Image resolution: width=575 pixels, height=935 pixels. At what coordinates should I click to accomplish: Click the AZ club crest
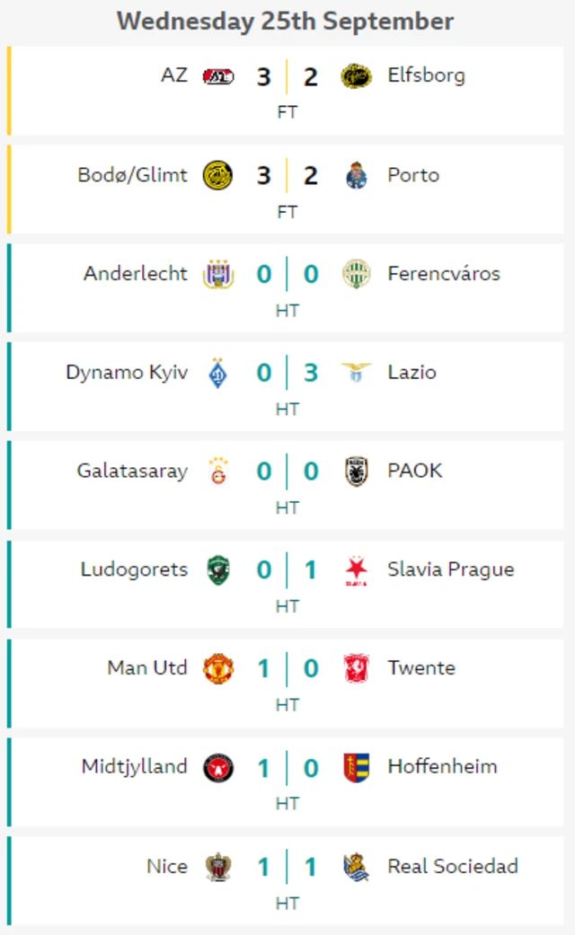(218, 76)
